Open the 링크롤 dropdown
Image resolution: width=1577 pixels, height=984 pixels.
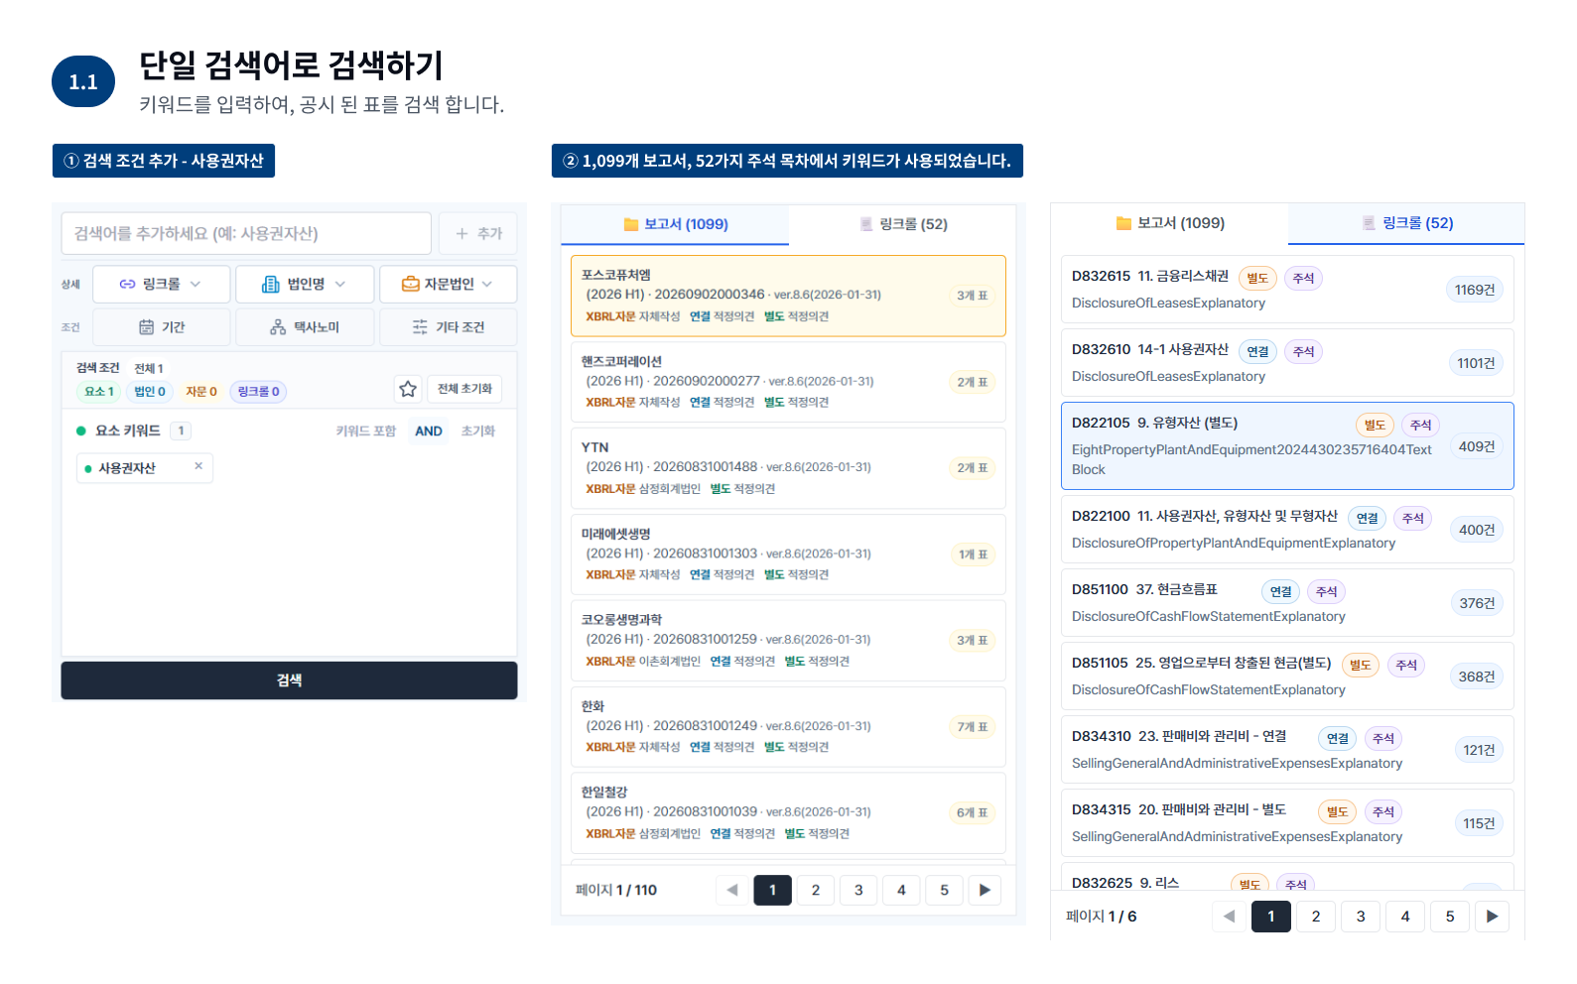(161, 284)
